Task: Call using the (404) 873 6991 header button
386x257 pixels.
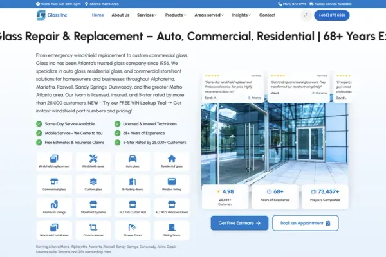Action: 332,15
